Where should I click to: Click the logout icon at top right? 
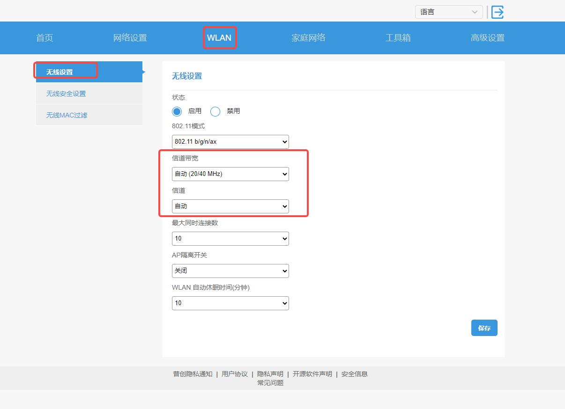click(497, 12)
